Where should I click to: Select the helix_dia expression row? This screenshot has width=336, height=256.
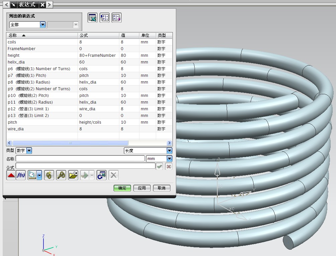pyautogui.click(x=89, y=62)
